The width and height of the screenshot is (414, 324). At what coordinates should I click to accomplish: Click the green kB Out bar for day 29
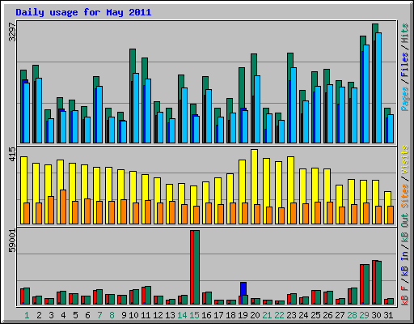coord(366,284)
